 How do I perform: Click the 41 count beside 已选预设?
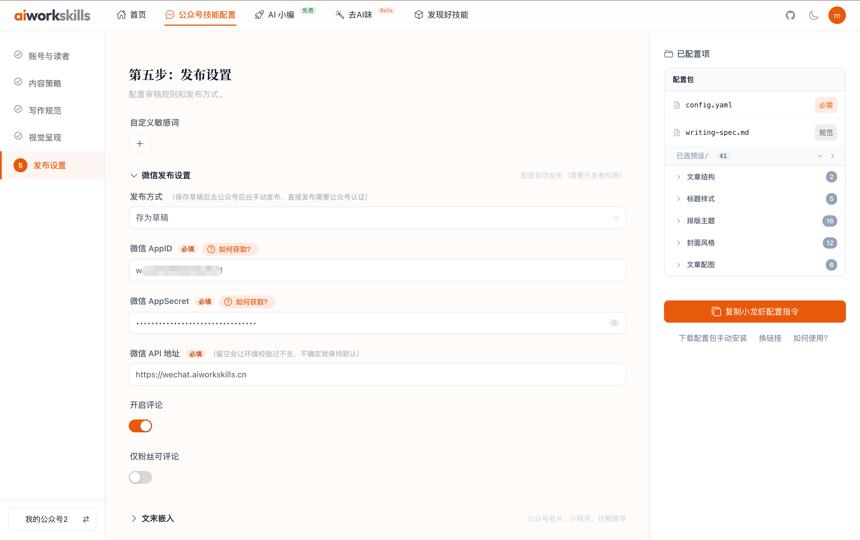(723, 156)
